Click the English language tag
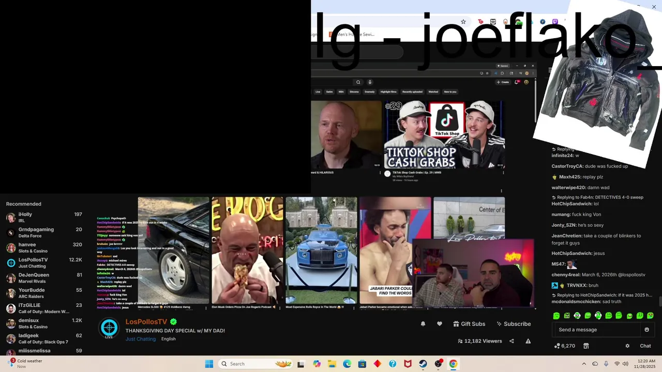The height and width of the screenshot is (372, 662). point(169,339)
